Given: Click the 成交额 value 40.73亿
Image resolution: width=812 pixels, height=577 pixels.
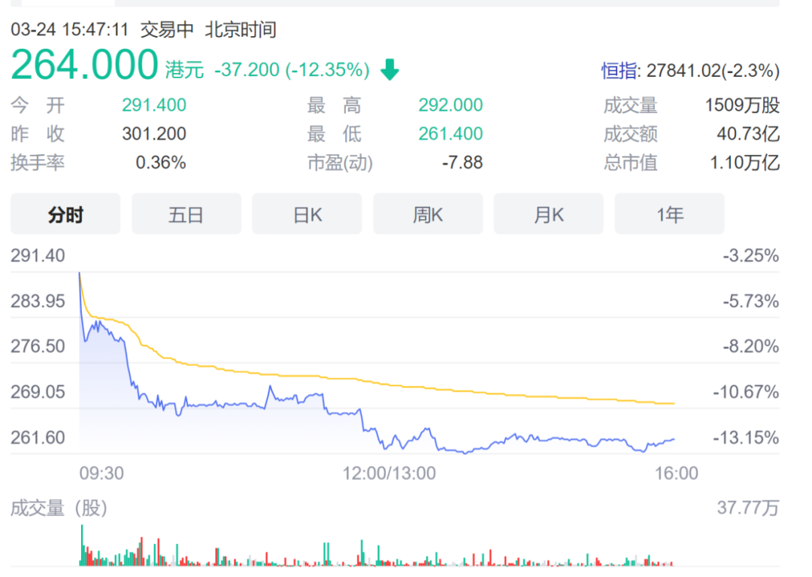Looking at the screenshot, I should 748,135.
